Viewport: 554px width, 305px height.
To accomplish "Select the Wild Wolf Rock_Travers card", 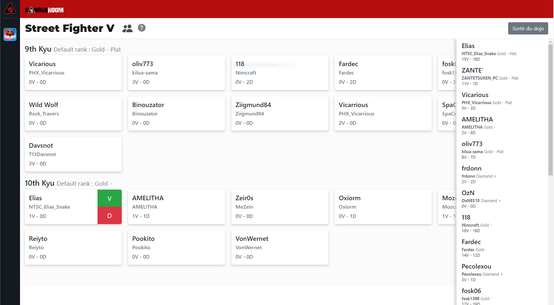I will [73, 113].
